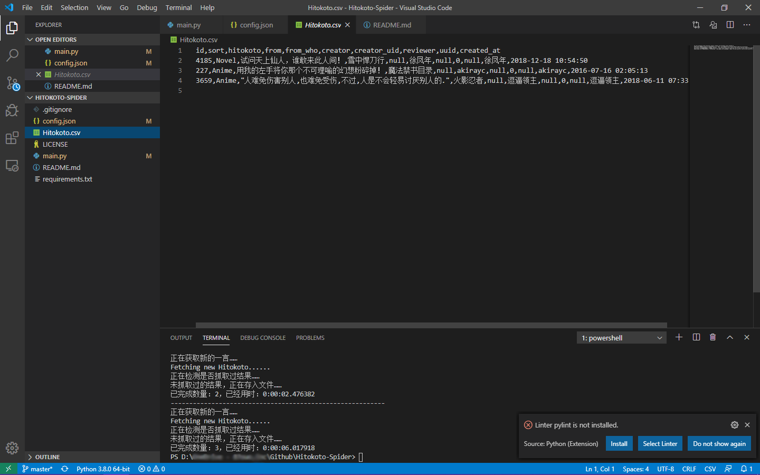The image size is (760, 475).
Task: Click the Manage gear icon
Action: tap(12, 448)
